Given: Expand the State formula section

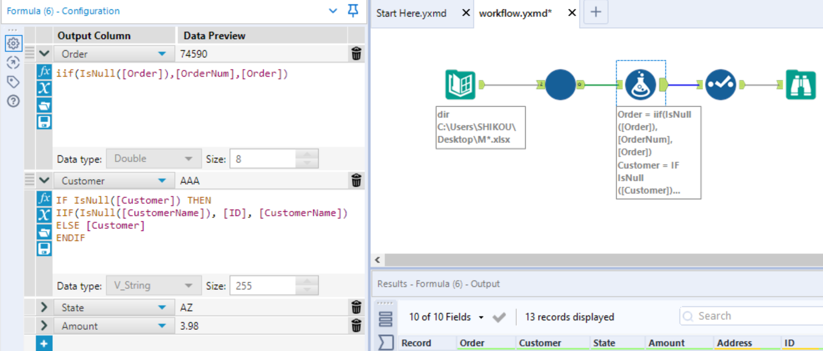Looking at the screenshot, I should tap(44, 308).
